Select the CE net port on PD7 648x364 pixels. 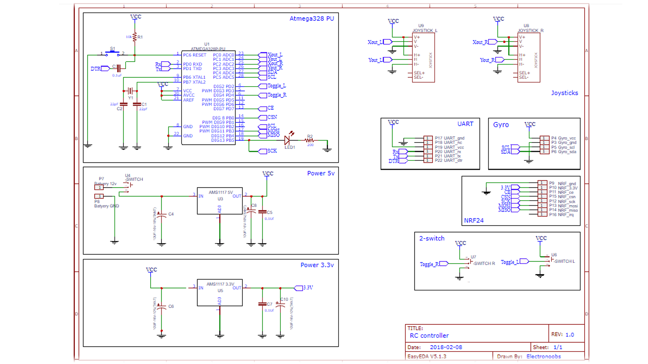(266, 109)
